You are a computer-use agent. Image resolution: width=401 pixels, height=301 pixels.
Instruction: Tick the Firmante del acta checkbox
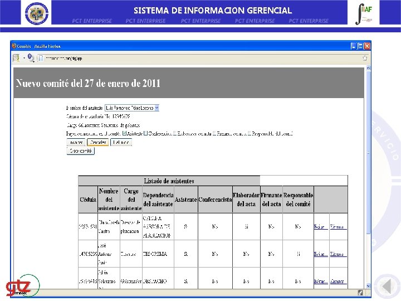click(214, 133)
